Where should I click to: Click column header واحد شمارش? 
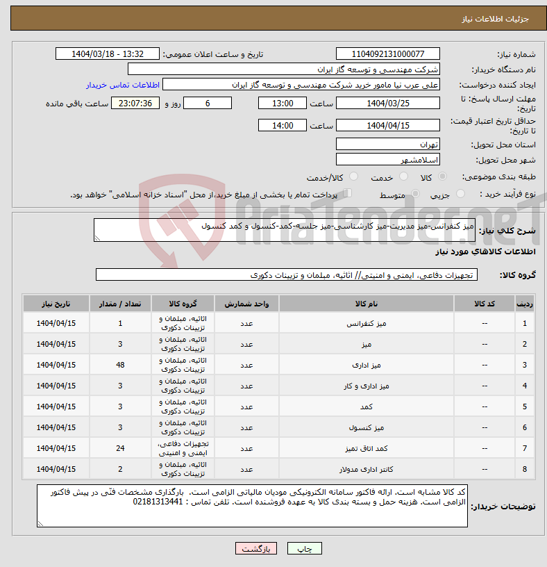pyautogui.click(x=246, y=304)
